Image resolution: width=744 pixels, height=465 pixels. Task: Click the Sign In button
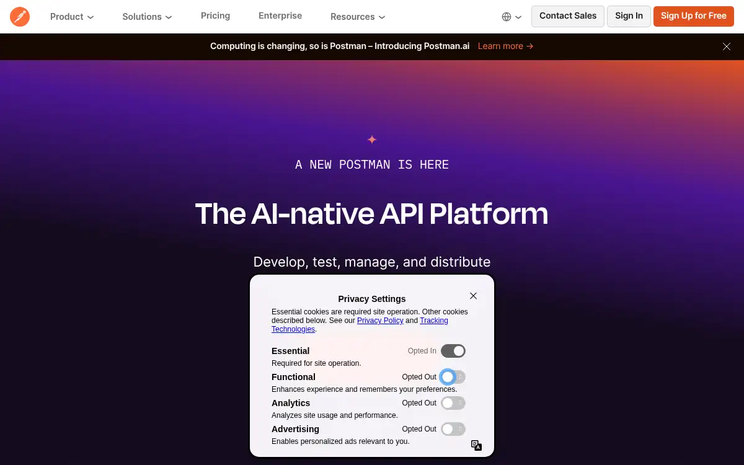pos(629,16)
